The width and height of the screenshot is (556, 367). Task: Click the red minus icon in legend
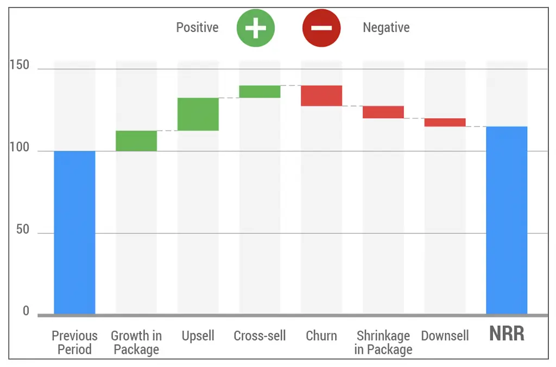(x=321, y=28)
